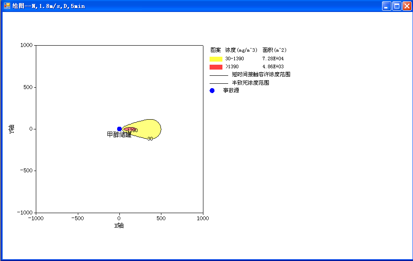Screen dimensions: 413x261
Task: Click the Y轴 axis title
Action: click(11, 129)
